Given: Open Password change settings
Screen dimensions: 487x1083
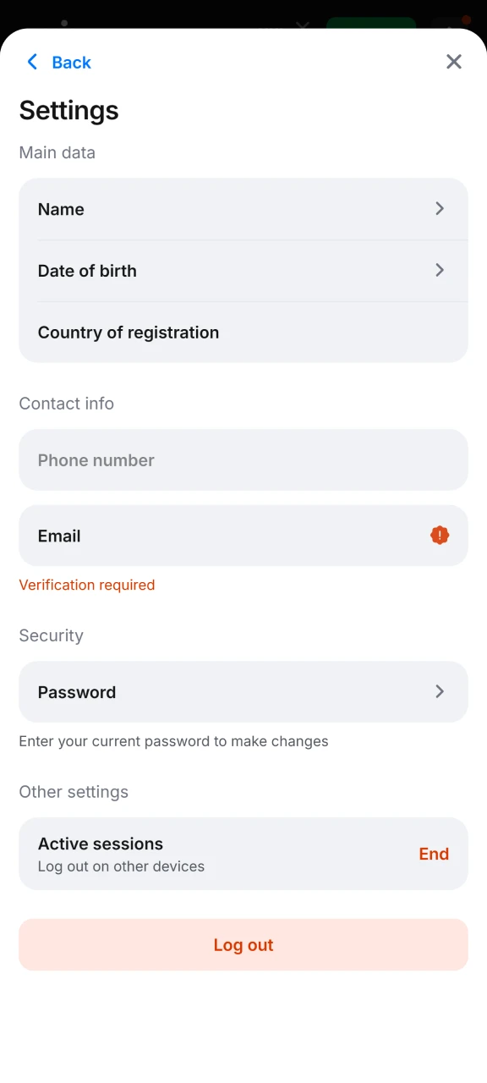Looking at the screenshot, I should click(243, 691).
